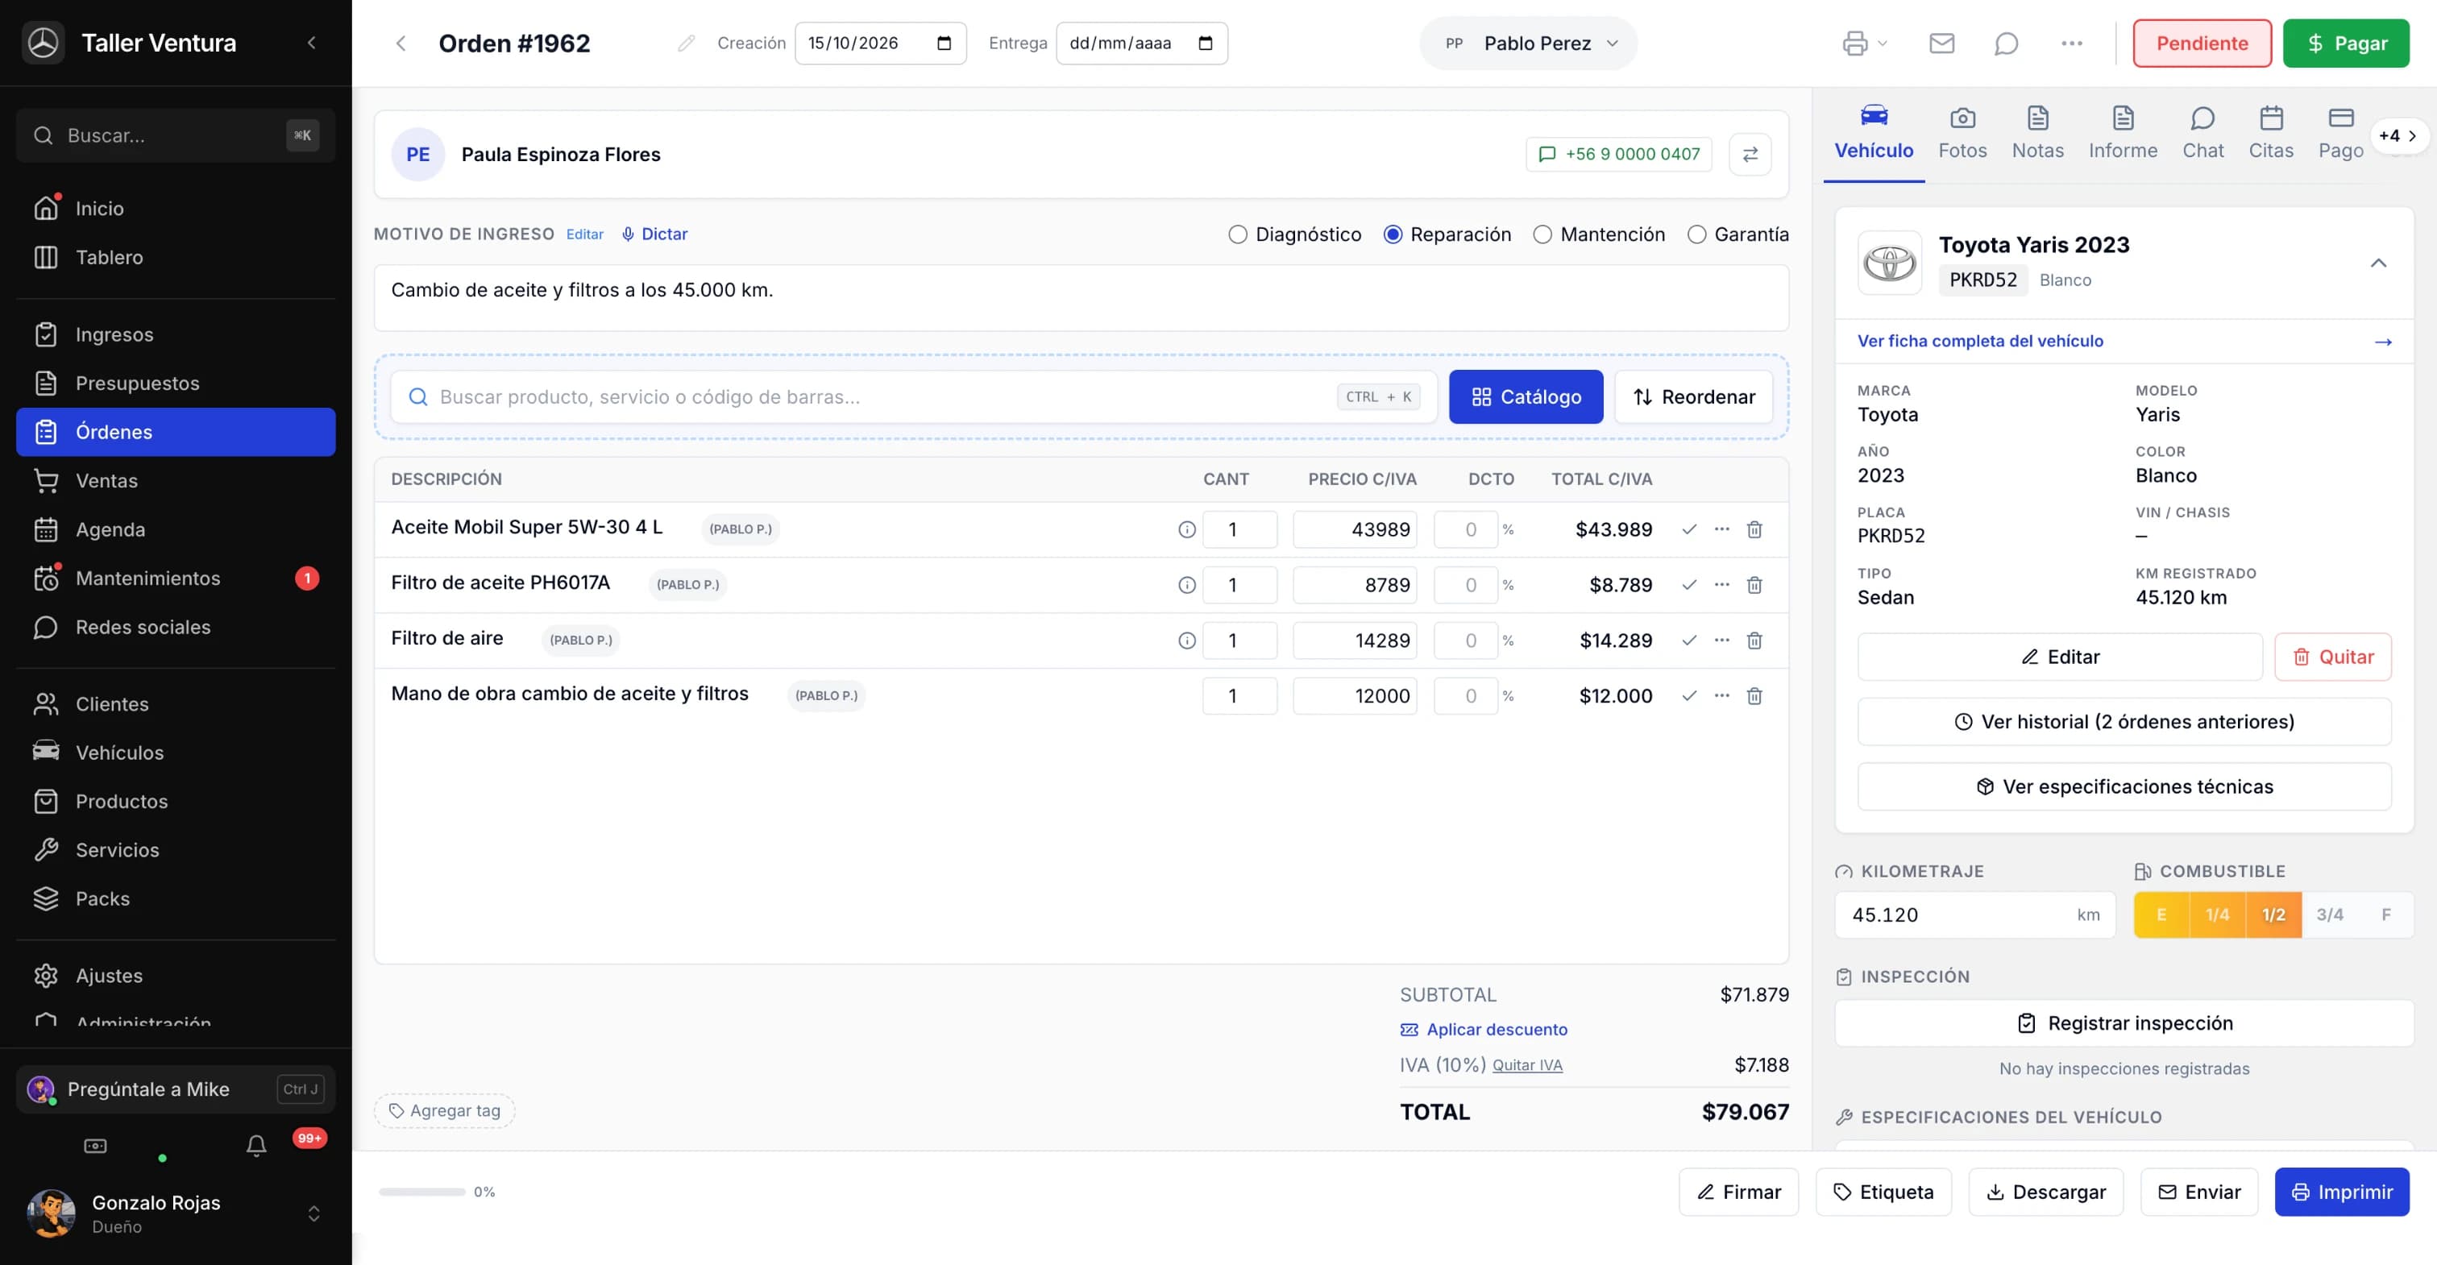
Task: Select the Mantención radio option
Action: [x=1542, y=234]
